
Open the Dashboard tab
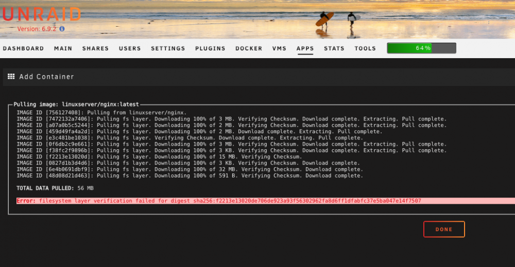(23, 48)
